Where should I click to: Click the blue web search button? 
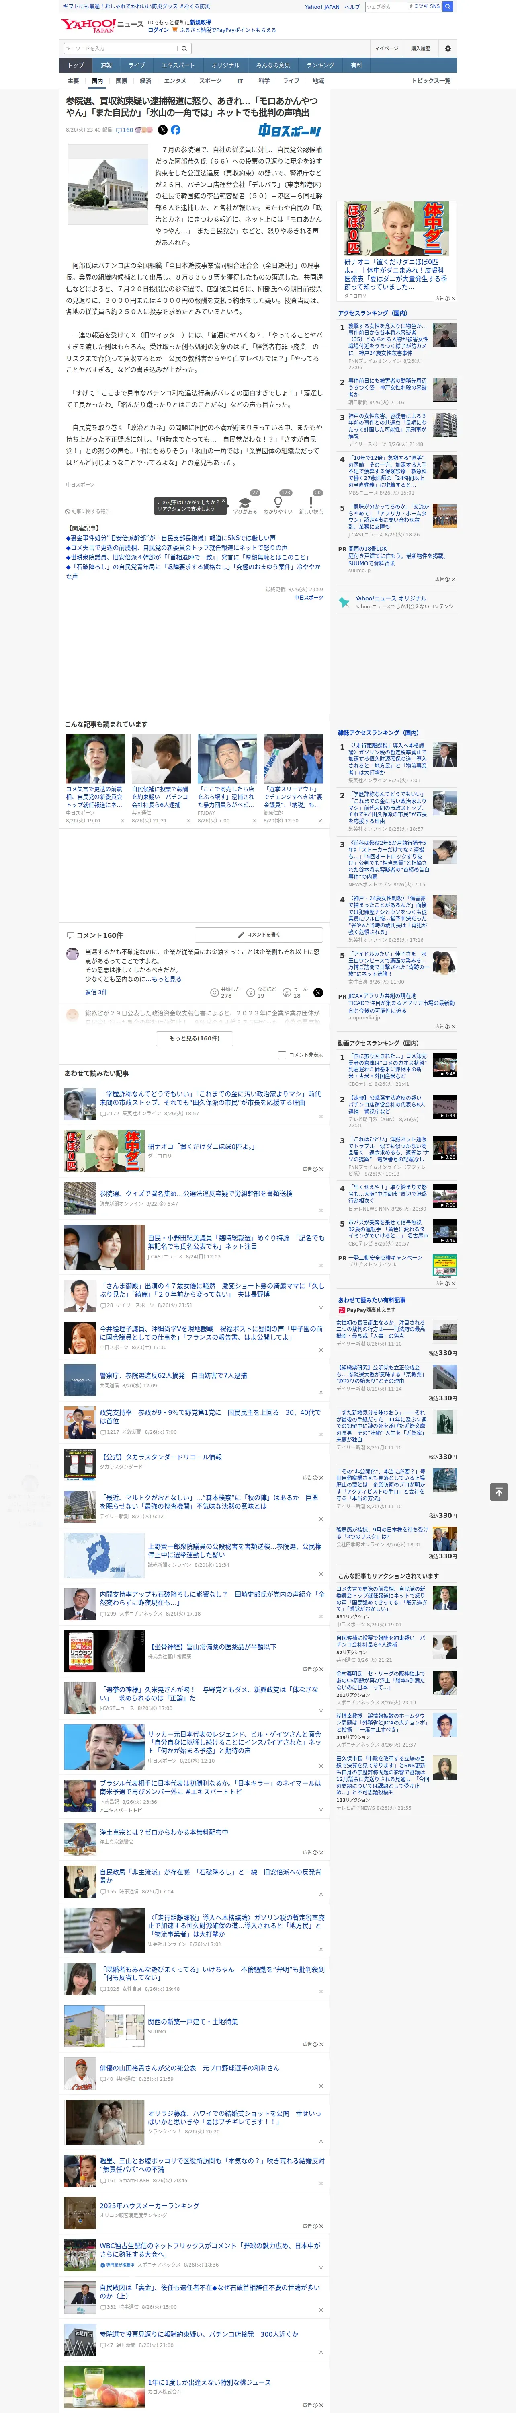coord(448,6)
